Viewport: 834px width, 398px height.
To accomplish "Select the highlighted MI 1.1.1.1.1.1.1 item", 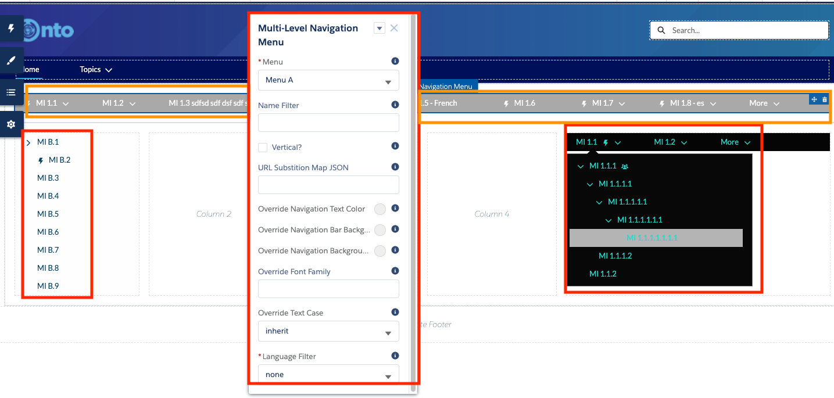I will coord(652,238).
